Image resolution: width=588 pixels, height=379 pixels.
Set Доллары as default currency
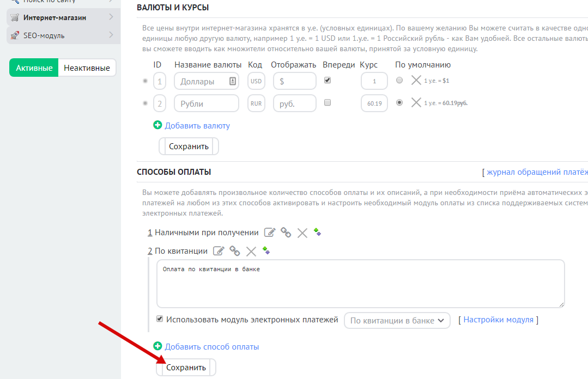[399, 80]
